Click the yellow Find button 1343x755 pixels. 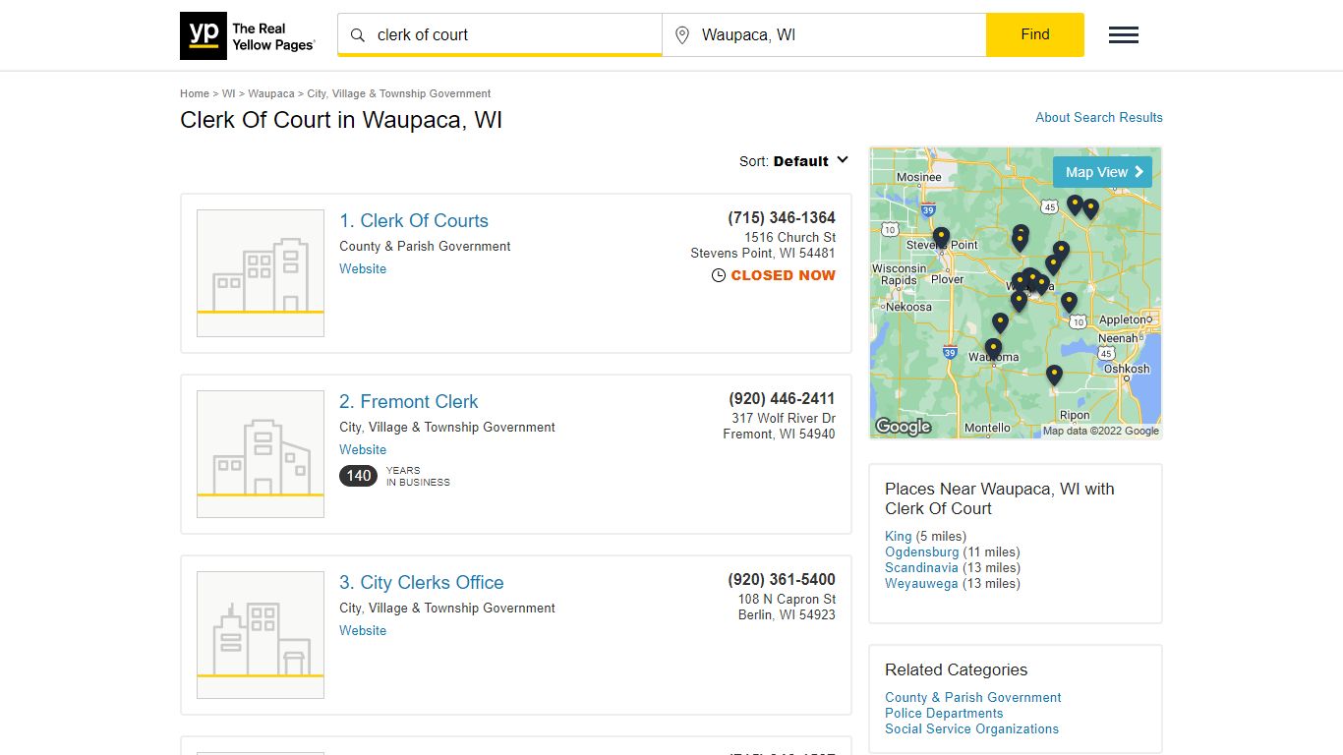click(1035, 34)
